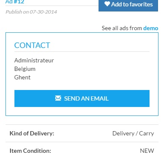Click the heart icon on favorites button
The height and width of the screenshot is (163, 161).
pyautogui.click(x=107, y=4)
